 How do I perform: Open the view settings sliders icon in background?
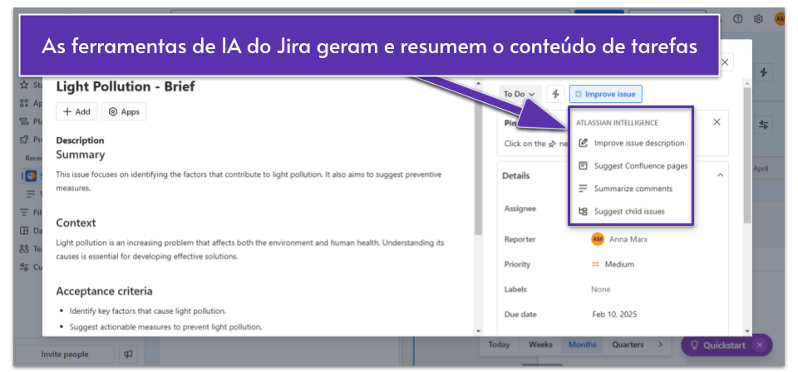click(x=763, y=125)
